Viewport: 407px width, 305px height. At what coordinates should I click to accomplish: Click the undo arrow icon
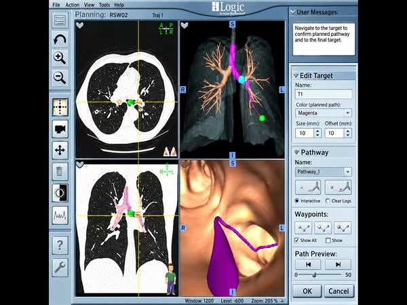click(60, 39)
